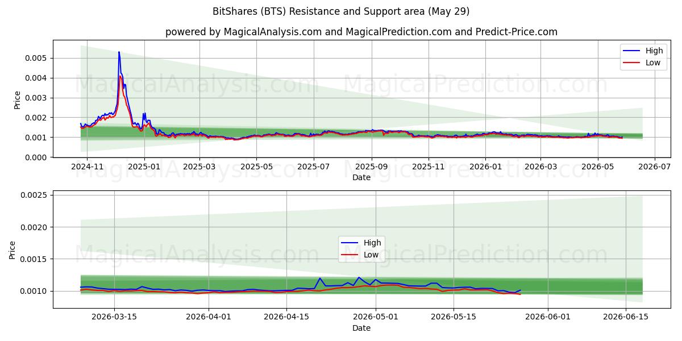The image size is (682, 341).
Task: Click the '2026-04-15' tick label
Action: click(x=286, y=317)
